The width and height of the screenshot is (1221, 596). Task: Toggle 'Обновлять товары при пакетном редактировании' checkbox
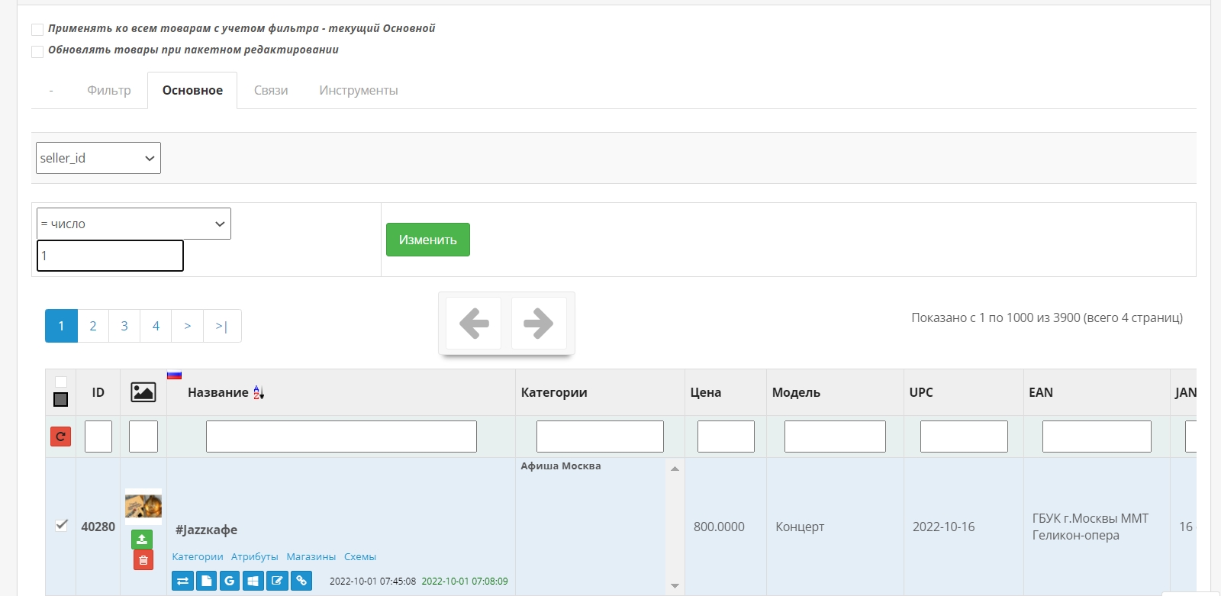tap(37, 51)
